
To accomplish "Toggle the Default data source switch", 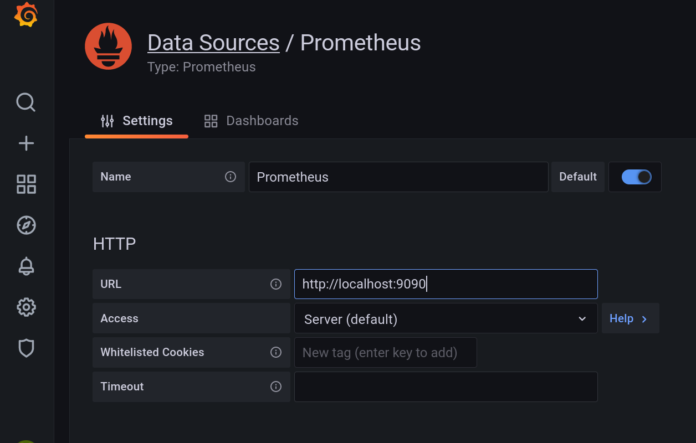I will coord(636,177).
